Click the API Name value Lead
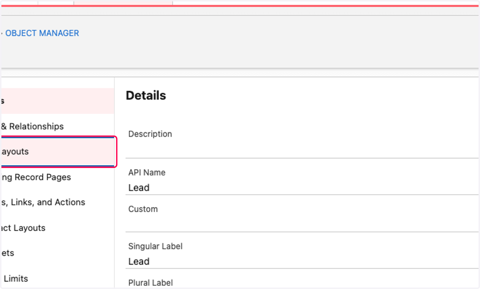The height and width of the screenshot is (289, 480). (x=139, y=187)
